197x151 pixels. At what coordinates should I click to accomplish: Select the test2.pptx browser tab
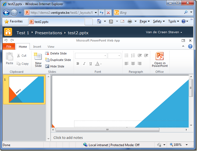coord(56,22)
